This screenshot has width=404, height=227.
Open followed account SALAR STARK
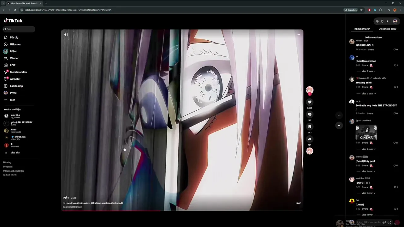(18, 123)
